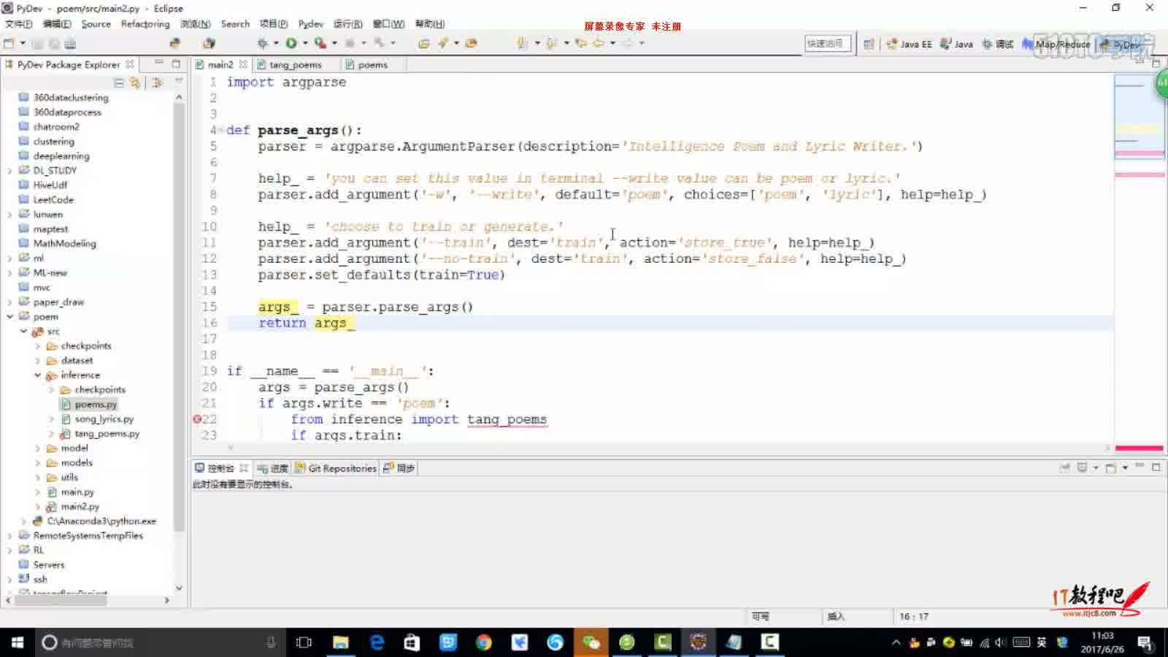Click the Windows Start button
The height and width of the screenshot is (657, 1168).
tap(18, 642)
